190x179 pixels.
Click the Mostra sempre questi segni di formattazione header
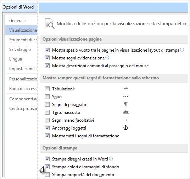point(114,78)
